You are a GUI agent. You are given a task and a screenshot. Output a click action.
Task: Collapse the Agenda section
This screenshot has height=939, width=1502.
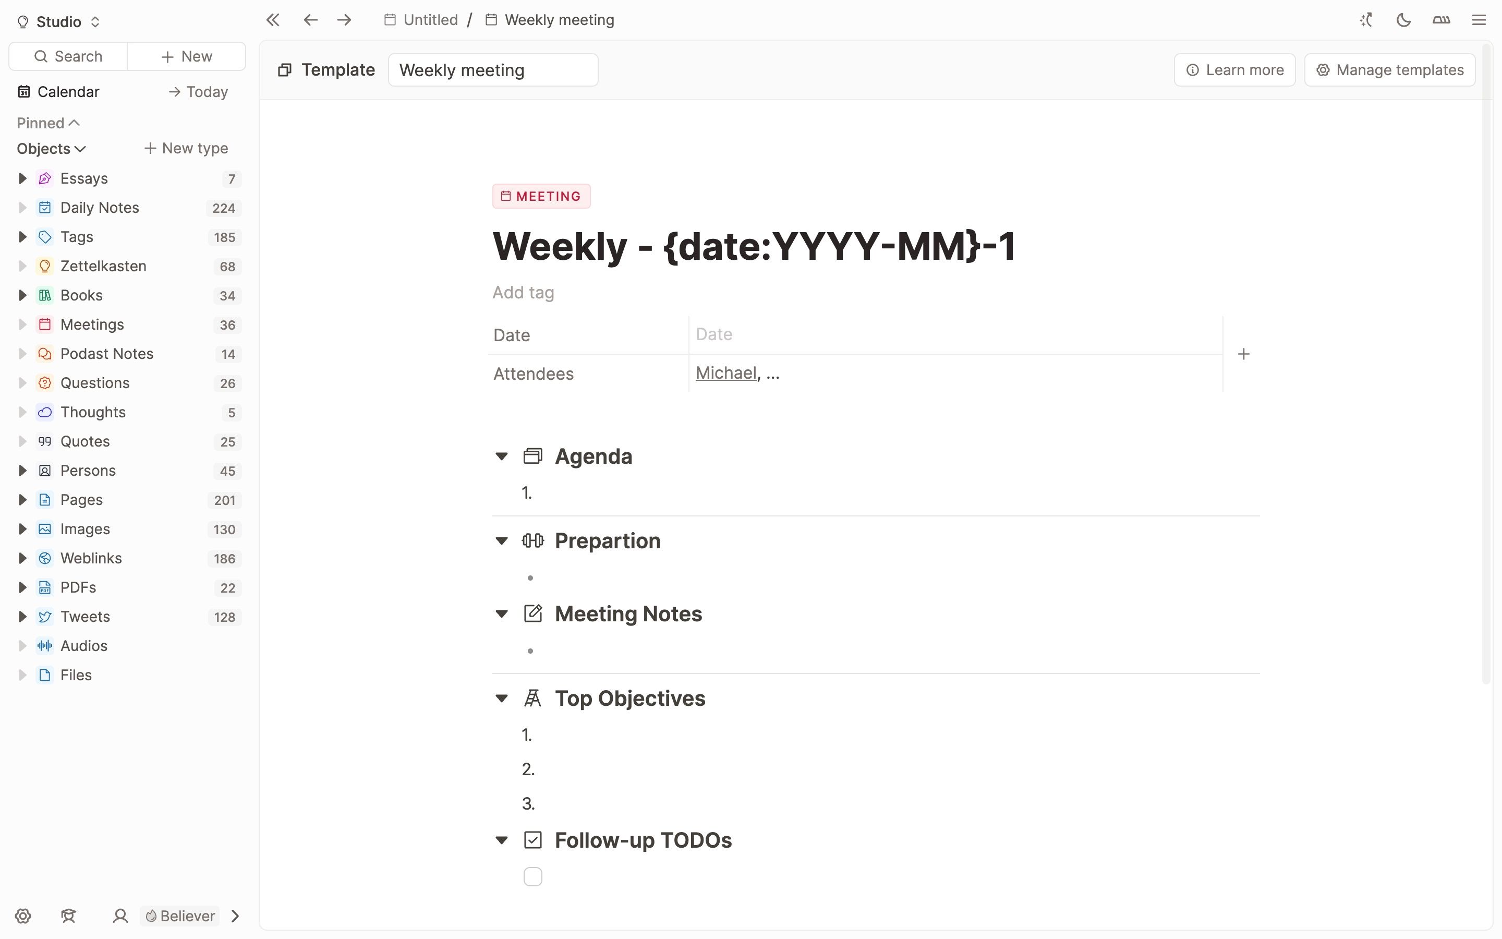pos(502,456)
